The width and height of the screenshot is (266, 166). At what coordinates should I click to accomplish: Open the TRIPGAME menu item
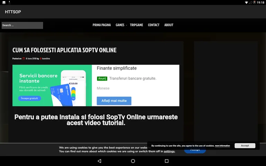coord(136,25)
